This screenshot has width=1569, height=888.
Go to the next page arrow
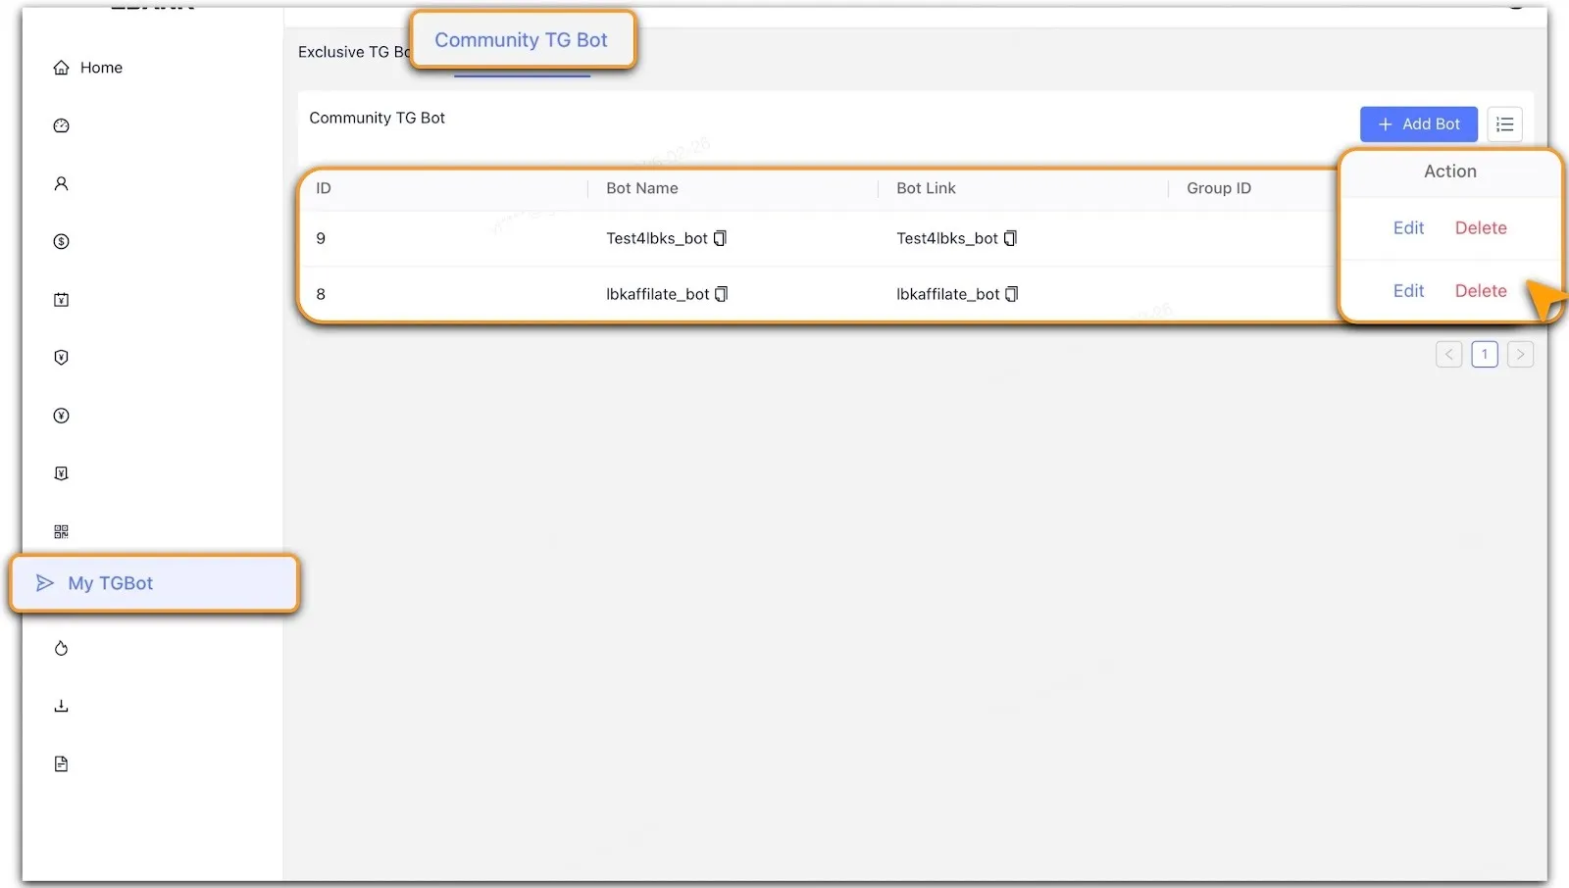coord(1520,354)
